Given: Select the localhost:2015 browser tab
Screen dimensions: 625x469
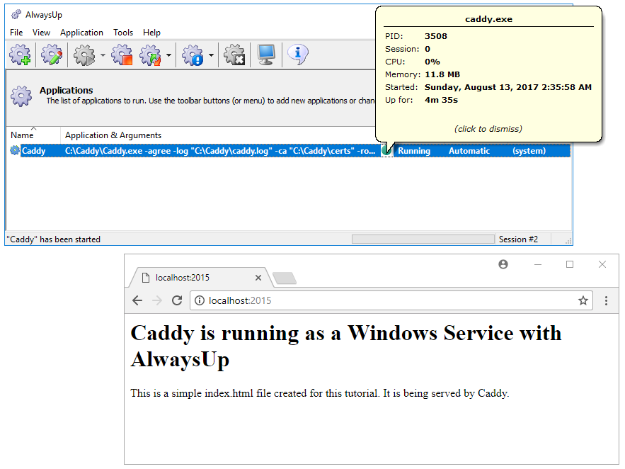Looking at the screenshot, I should point(200,278).
